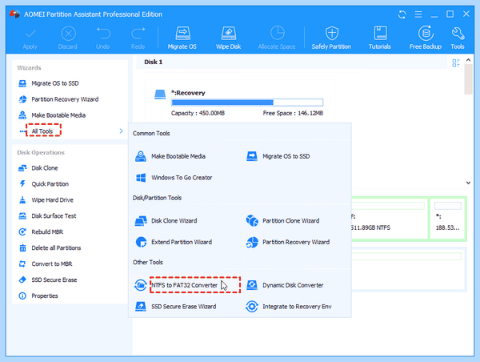Toggle the disk view layout icon
The height and width of the screenshot is (362, 480).
pos(456,62)
